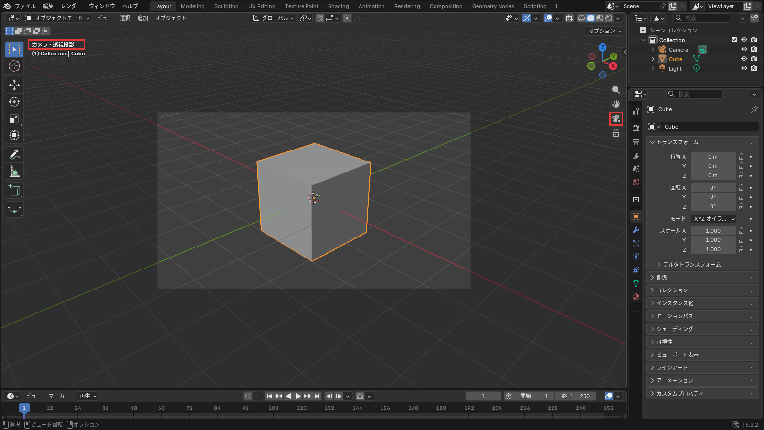Select the Scale tool
The height and width of the screenshot is (430, 764).
coord(14,118)
